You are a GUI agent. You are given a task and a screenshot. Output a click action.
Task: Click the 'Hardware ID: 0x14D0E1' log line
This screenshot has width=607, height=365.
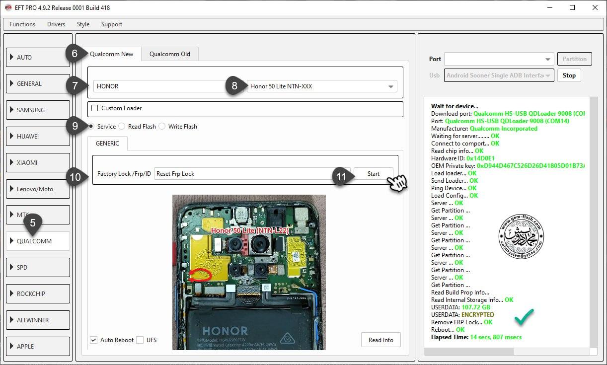click(x=463, y=158)
